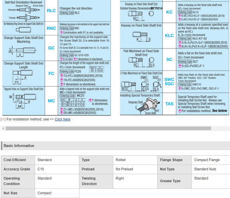Click the 'Preload' header cell
The width and height of the screenshot is (230, 198).
click(96, 169)
